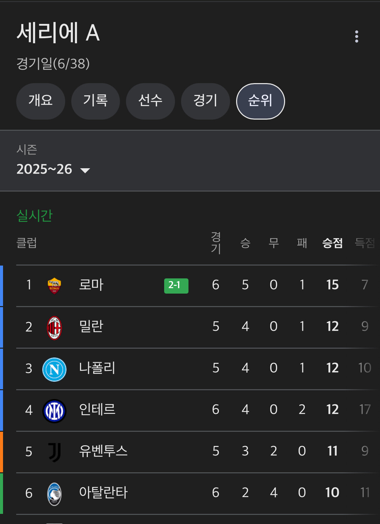The width and height of the screenshot is (380, 524).
Task: Open the 선수 tab
Action: 150,101
